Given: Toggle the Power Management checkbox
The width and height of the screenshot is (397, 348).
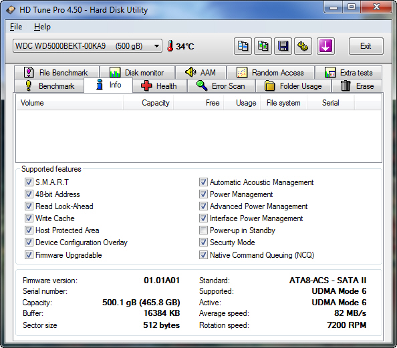Looking at the screenshot, I should [x=203, y=194].
